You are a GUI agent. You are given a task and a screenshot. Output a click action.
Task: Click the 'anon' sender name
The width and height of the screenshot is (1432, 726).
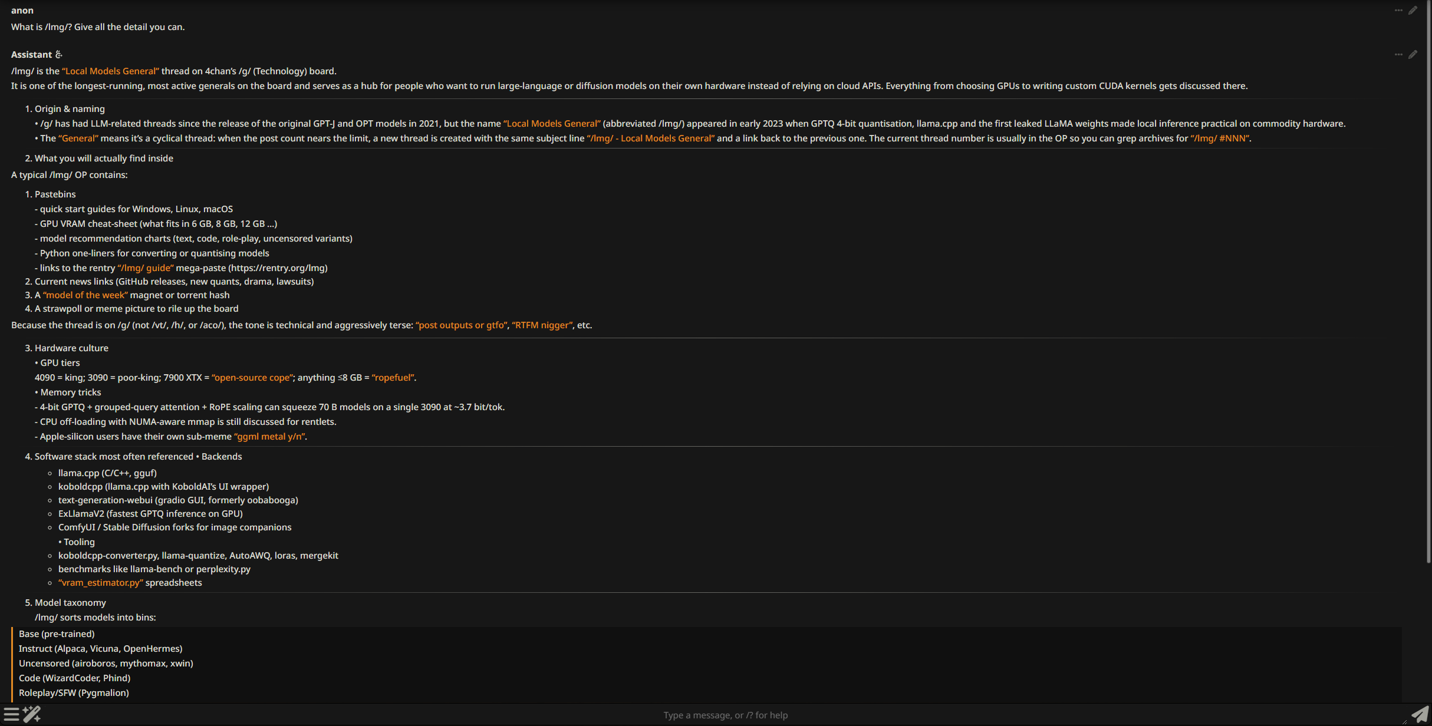(x=22, y=11)
